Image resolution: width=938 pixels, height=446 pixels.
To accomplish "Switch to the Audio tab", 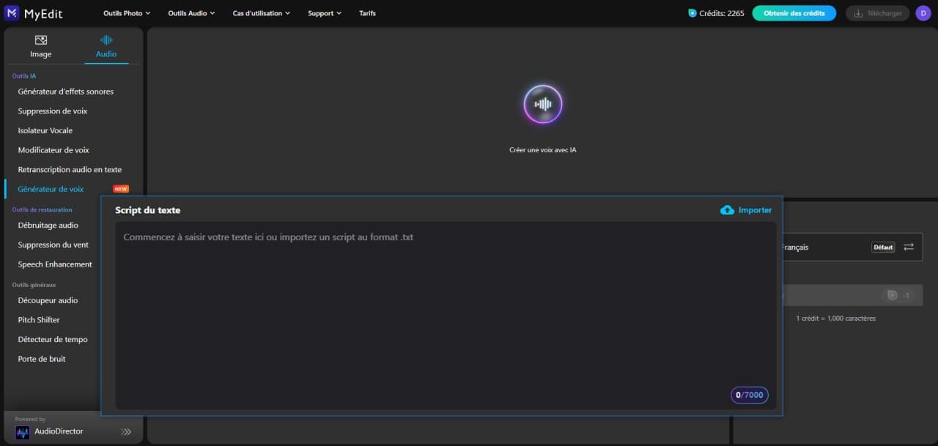I will [x=106, y=46].
